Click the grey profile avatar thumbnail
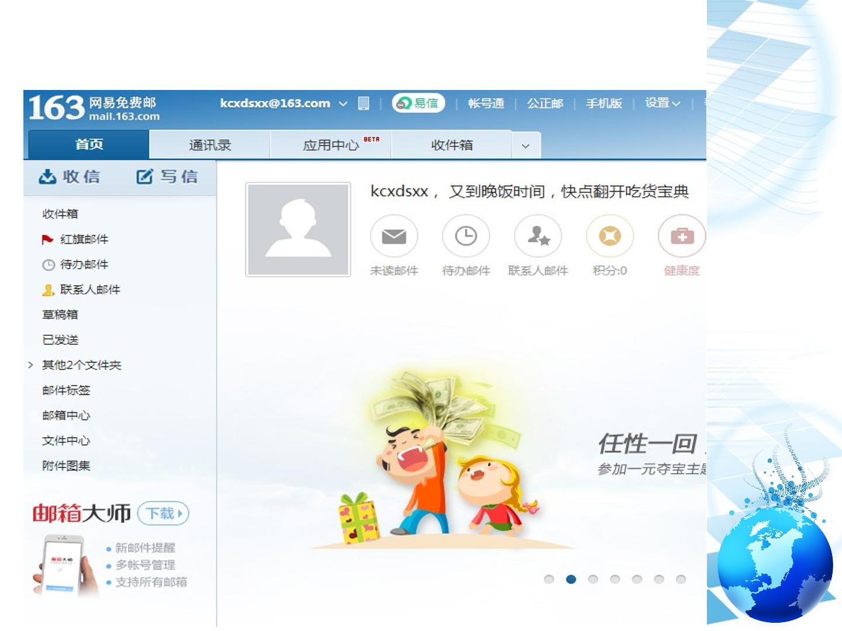Viewport: 842px width, 631px height. click(x=298, y=229)
